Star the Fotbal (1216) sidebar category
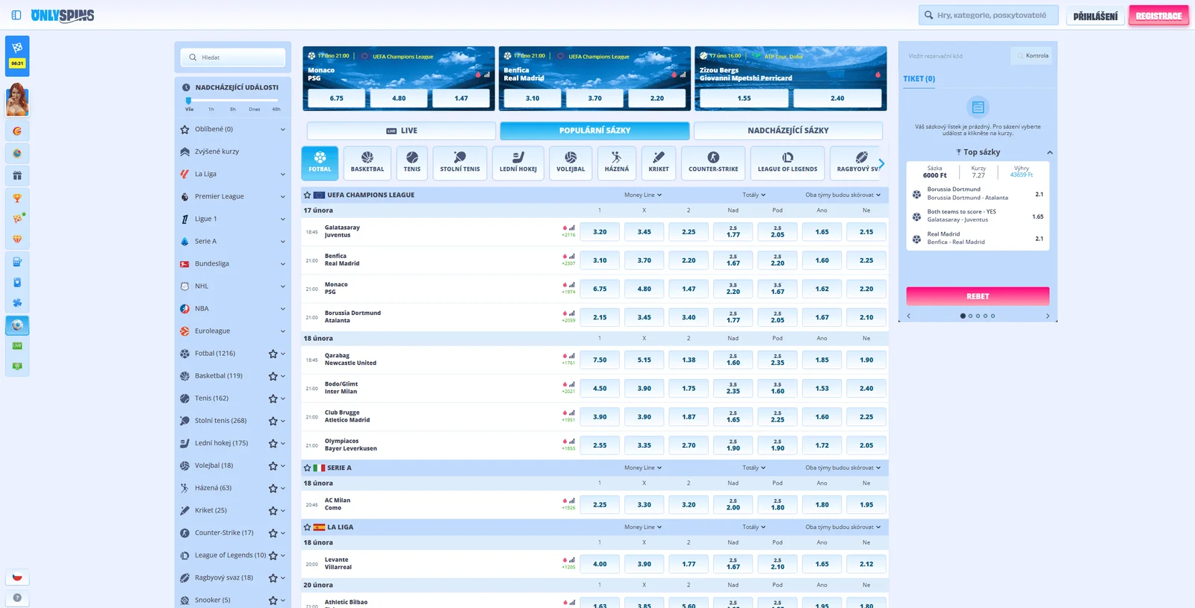 coord(273,354)
